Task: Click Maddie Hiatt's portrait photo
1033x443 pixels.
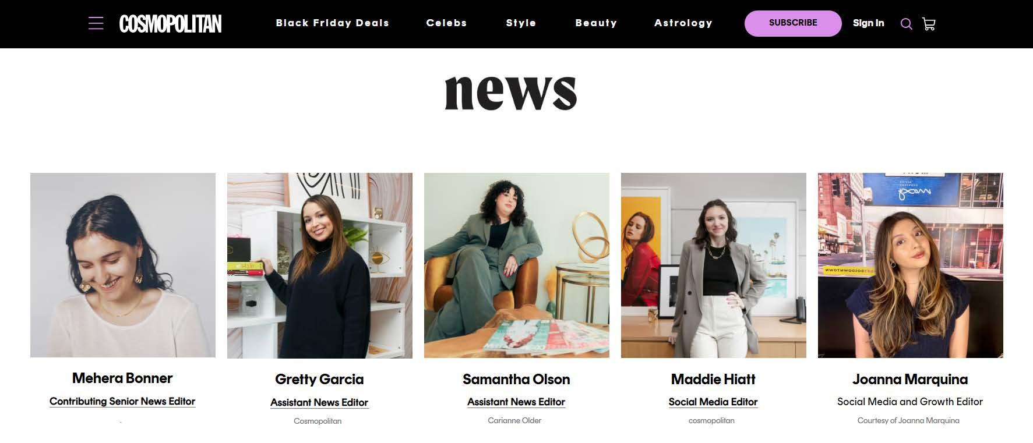Action: click(714, 265)
